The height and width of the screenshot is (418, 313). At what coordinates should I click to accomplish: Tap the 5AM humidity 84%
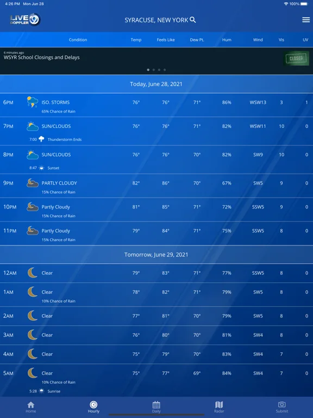coord(227,373)
